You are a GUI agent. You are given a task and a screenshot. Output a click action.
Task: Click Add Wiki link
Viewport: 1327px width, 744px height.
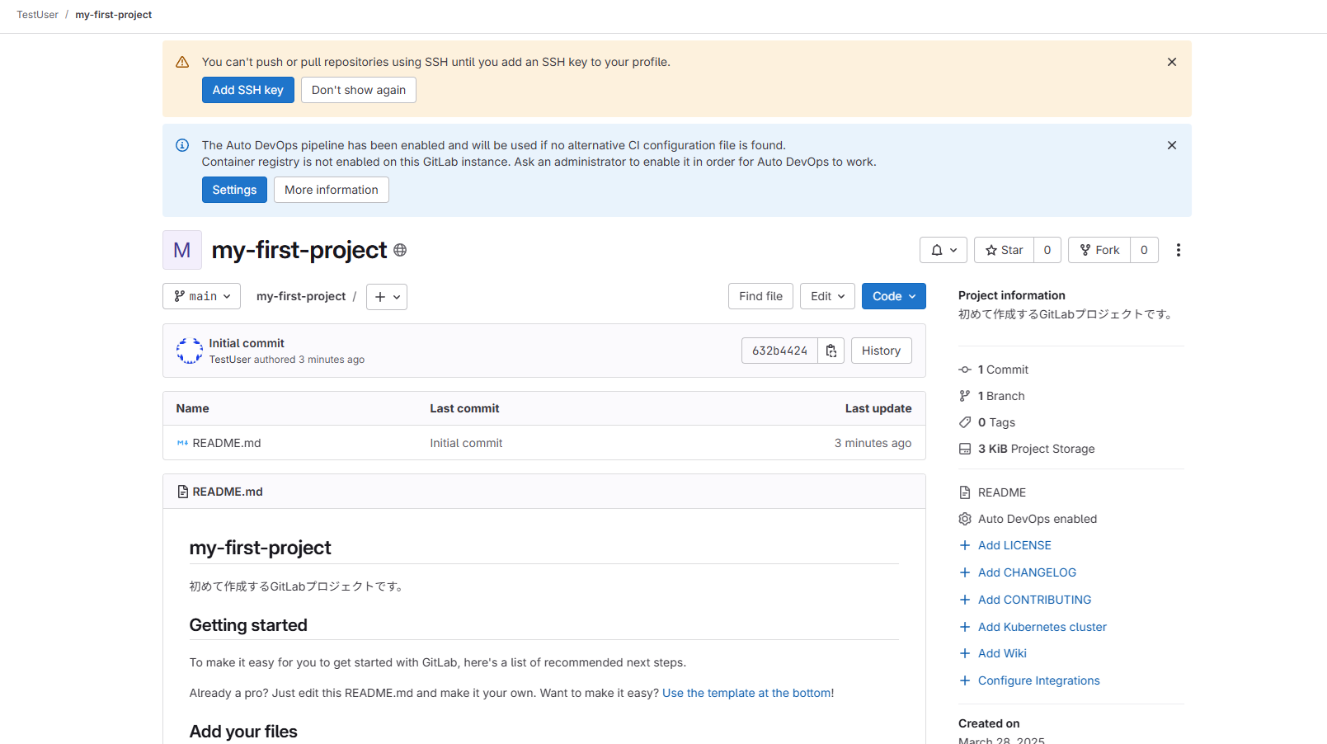coord(1002,653)
